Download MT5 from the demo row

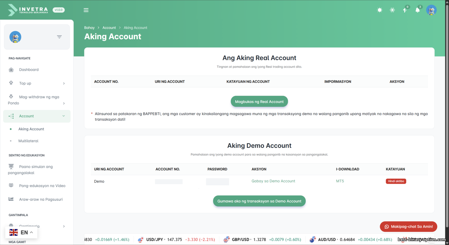pyautogui.click(x=340, y=181)
